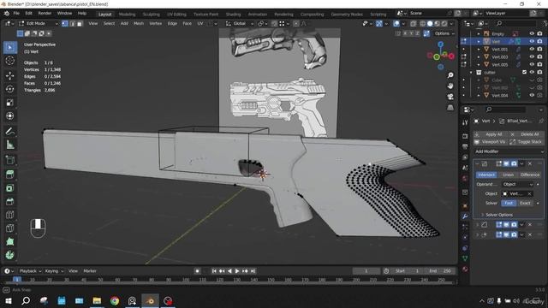Collapse the cutter collection
548x308 pixels.
[471, 72]
